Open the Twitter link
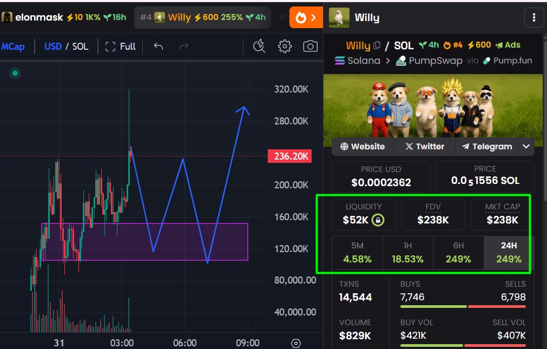Image resolution: width=547 pixels, height=349 pixels. [425, 147]
